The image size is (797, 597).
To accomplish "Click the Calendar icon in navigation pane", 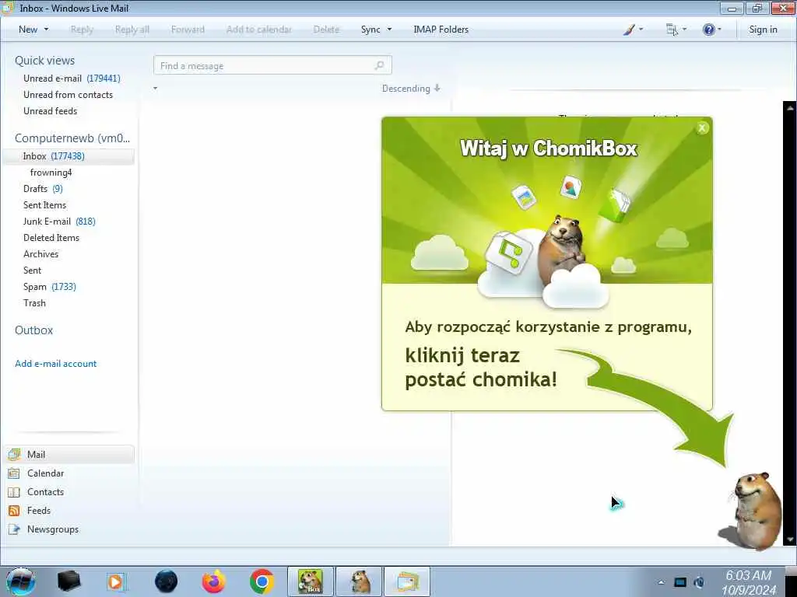I will [14, 473].
